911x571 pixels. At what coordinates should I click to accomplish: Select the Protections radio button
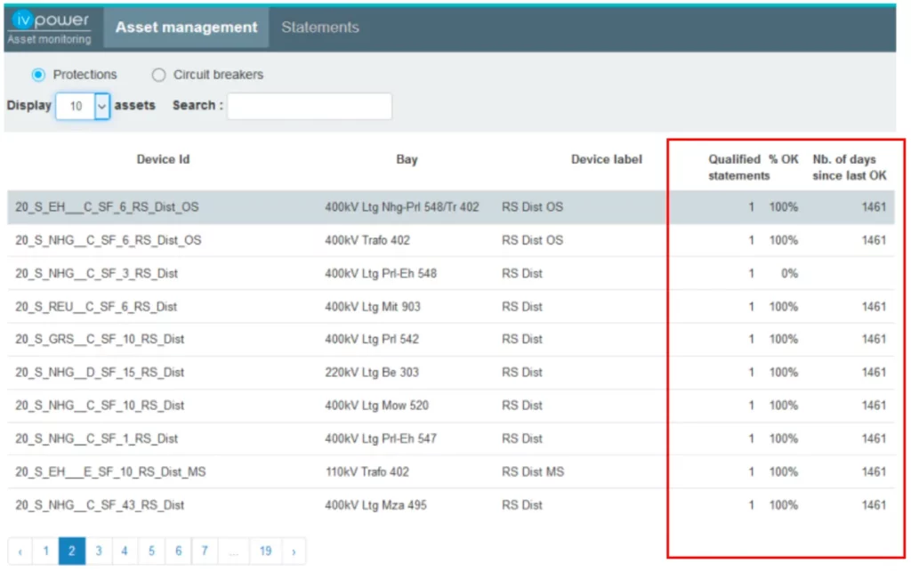click(38, 75)
